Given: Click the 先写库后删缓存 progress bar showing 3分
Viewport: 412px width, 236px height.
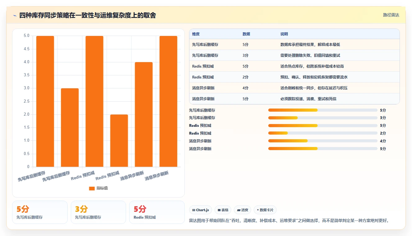Looking at the screenshot, I should click(323, 118).
